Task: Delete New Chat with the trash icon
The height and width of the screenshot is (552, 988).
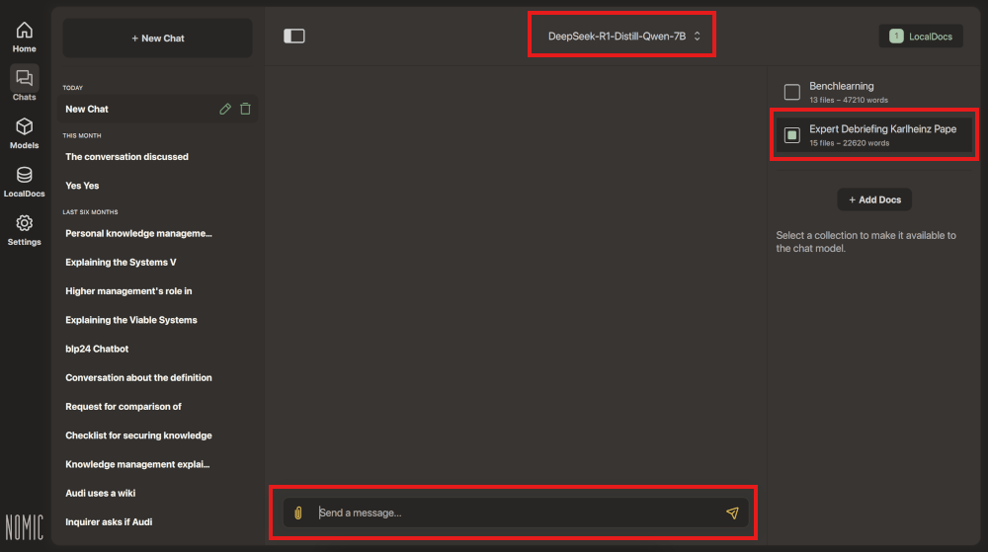Action: pyautogui.click(x=245, y=109)
